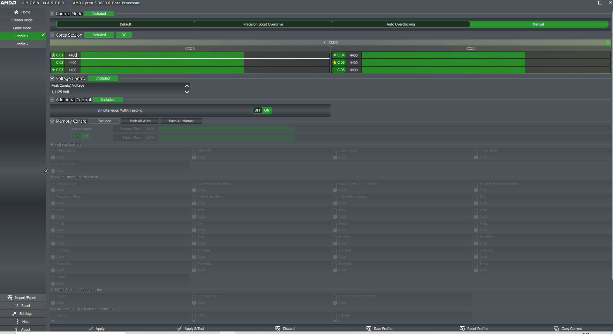
Task: Toggle Additional Control Included switch
Action: tap(108, 100)
